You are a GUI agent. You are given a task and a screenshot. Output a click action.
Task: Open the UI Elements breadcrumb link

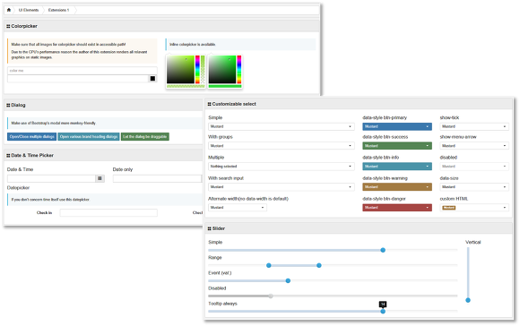[x=29, y=10]
